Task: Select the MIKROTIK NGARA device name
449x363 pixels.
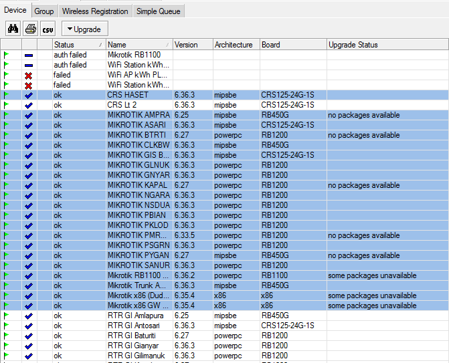Action: point(139,195)
